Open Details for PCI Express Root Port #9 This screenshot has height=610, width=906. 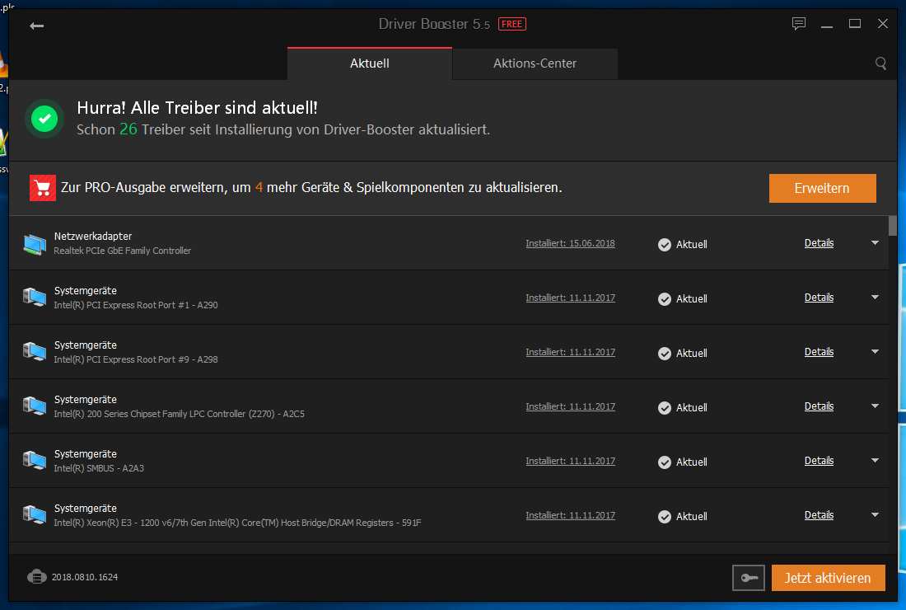tap(819, 351)
